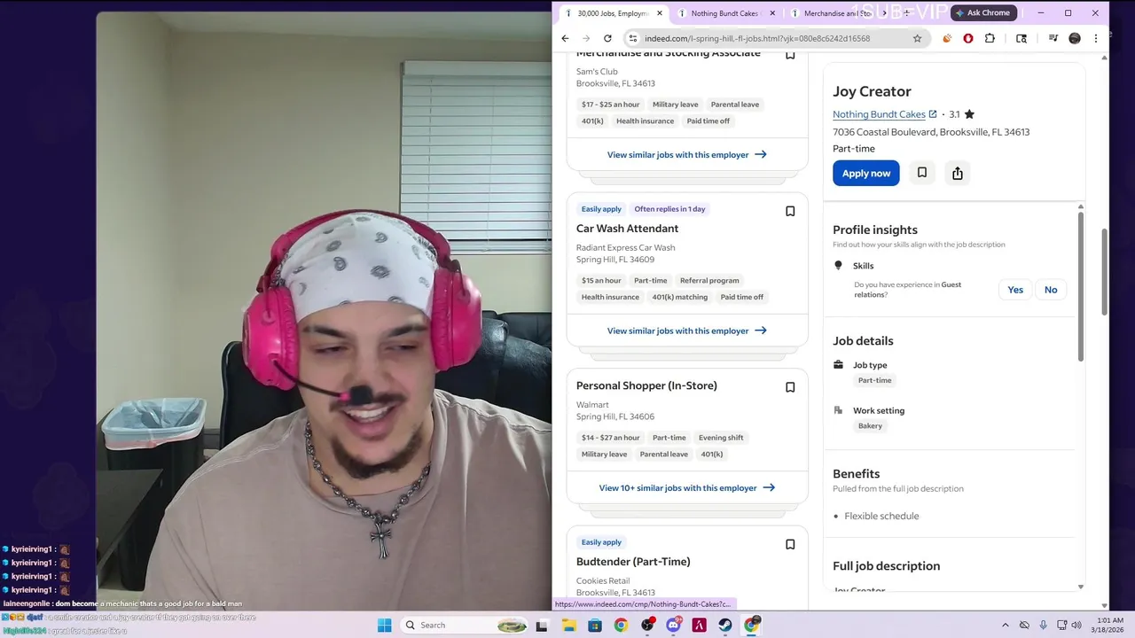Screen dimensions: 1135x638
Task: Click the Evening shift tag
Action: pos(721,437)
